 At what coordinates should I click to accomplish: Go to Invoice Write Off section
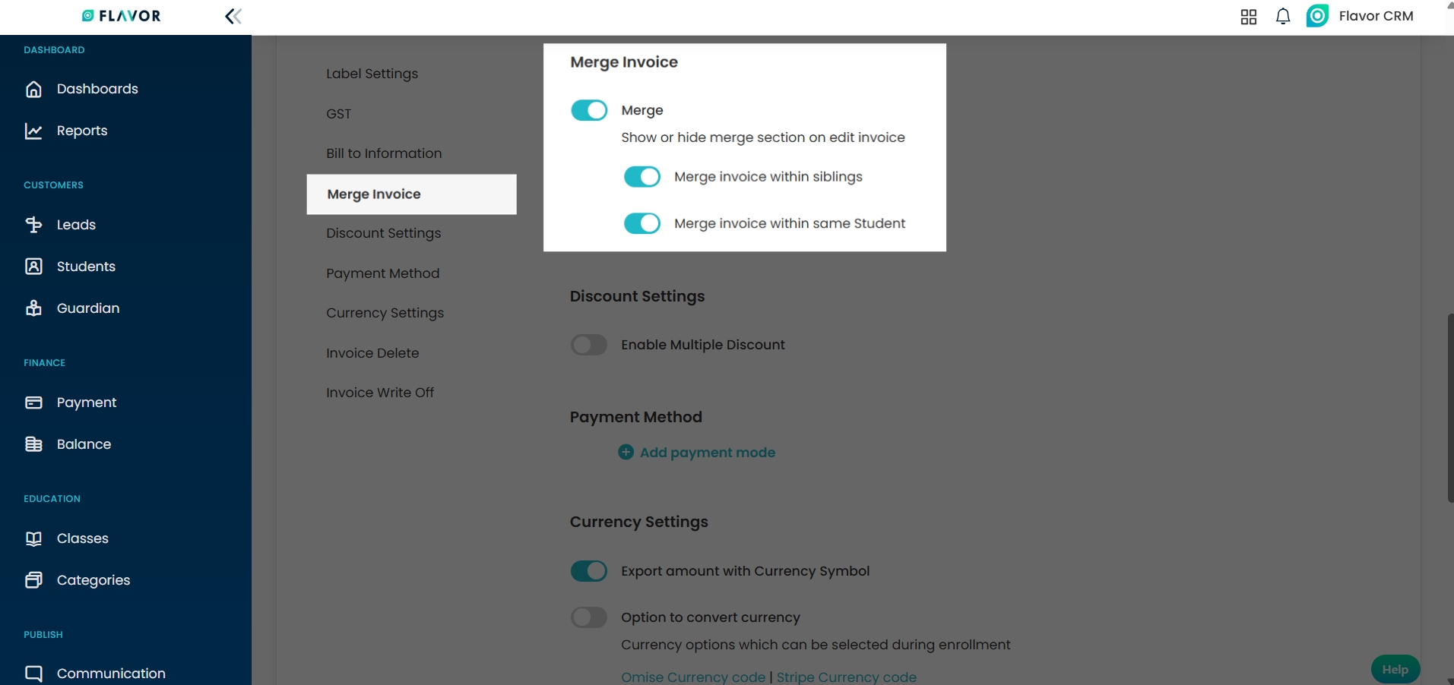tap(380, 393)
